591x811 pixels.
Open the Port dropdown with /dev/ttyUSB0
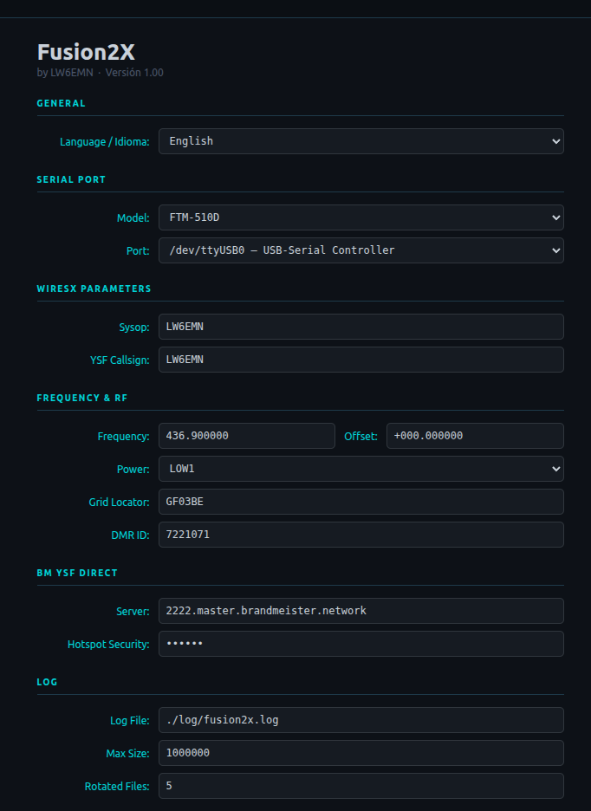point(360,250)
